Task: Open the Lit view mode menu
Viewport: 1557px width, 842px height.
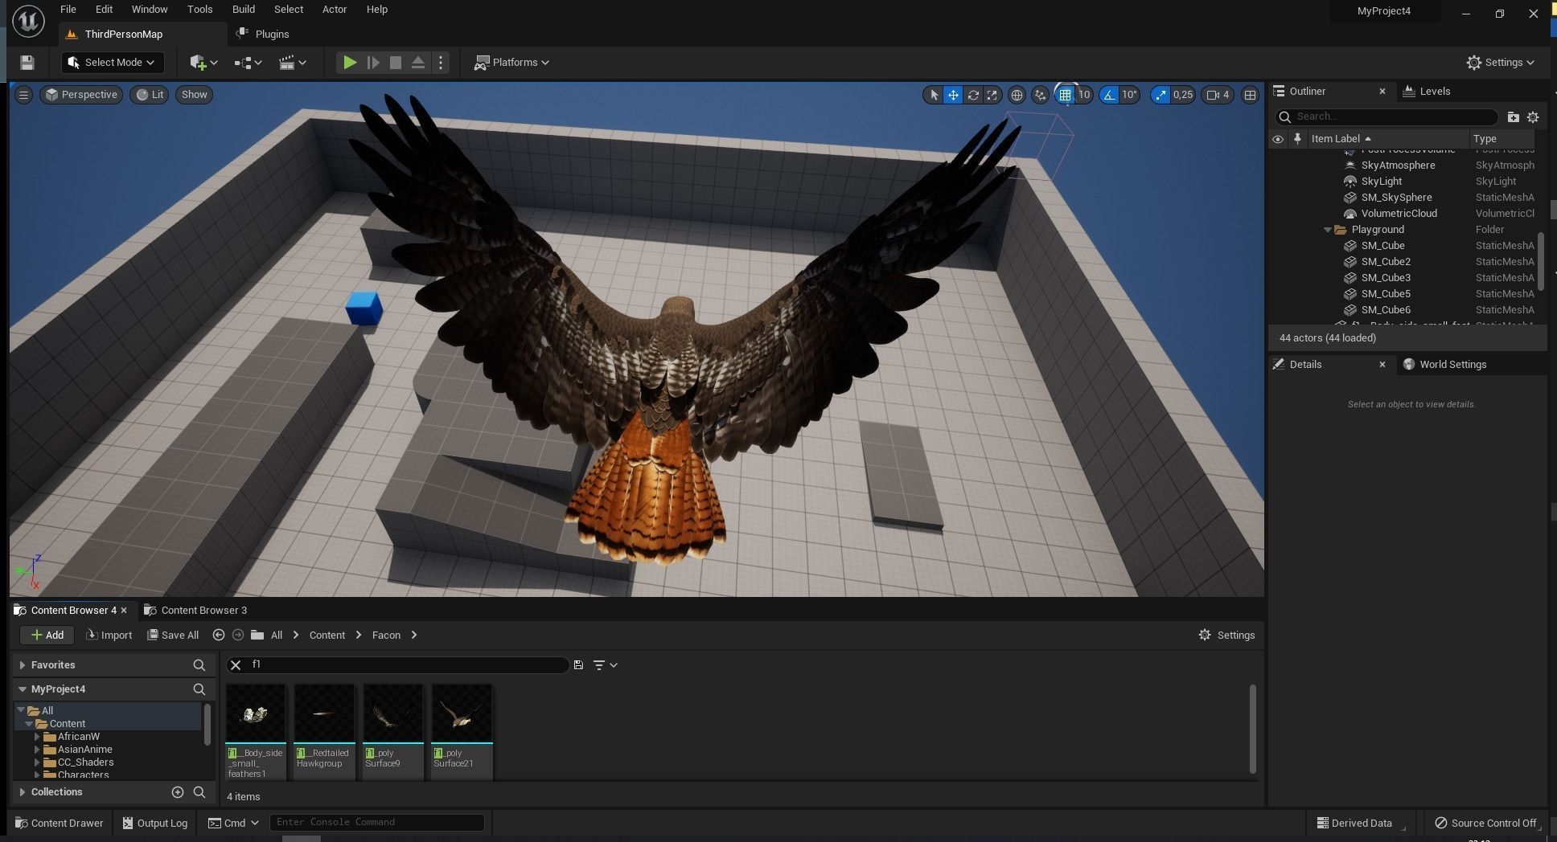Action: coord(150,95)
